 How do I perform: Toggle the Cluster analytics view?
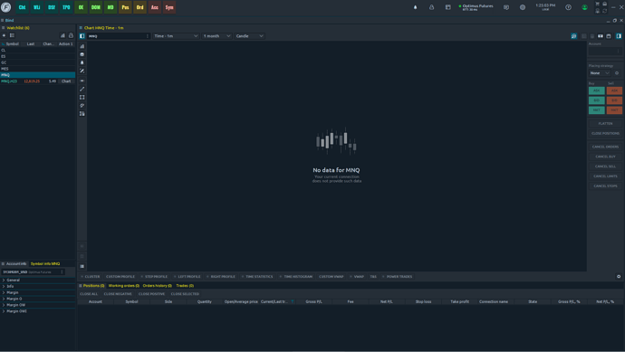click(x=91, y=276)
